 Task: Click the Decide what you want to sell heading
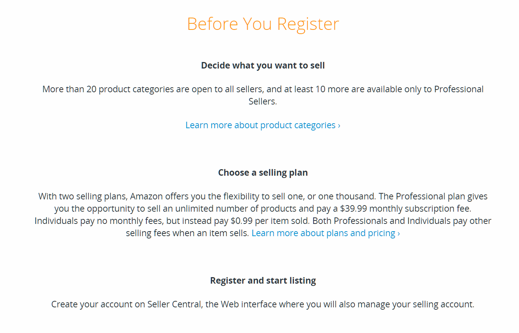click(x=263, y=65)
